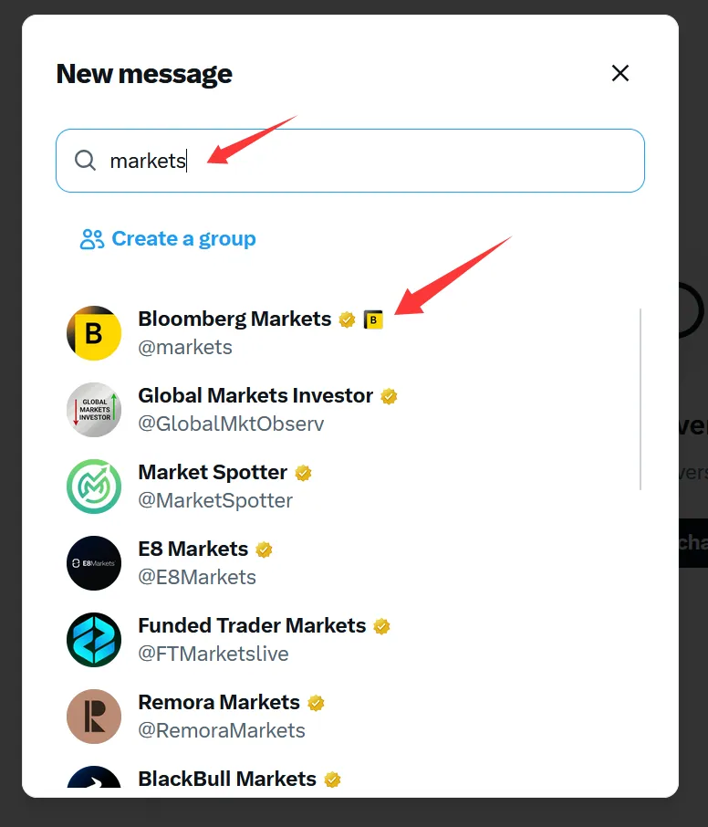
Task: Click Market Spotter verified badge
Action: point(303,473)
